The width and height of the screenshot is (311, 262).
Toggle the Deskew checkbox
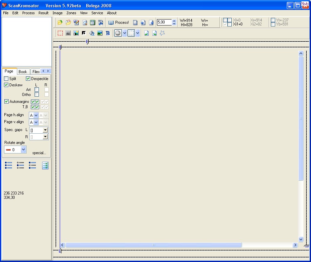(x=6, y=85)
